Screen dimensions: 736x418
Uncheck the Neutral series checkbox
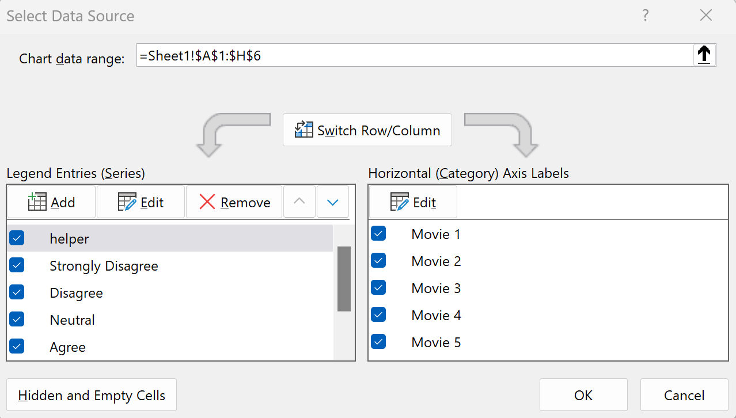pyautogui.click(x=17, y=320)
